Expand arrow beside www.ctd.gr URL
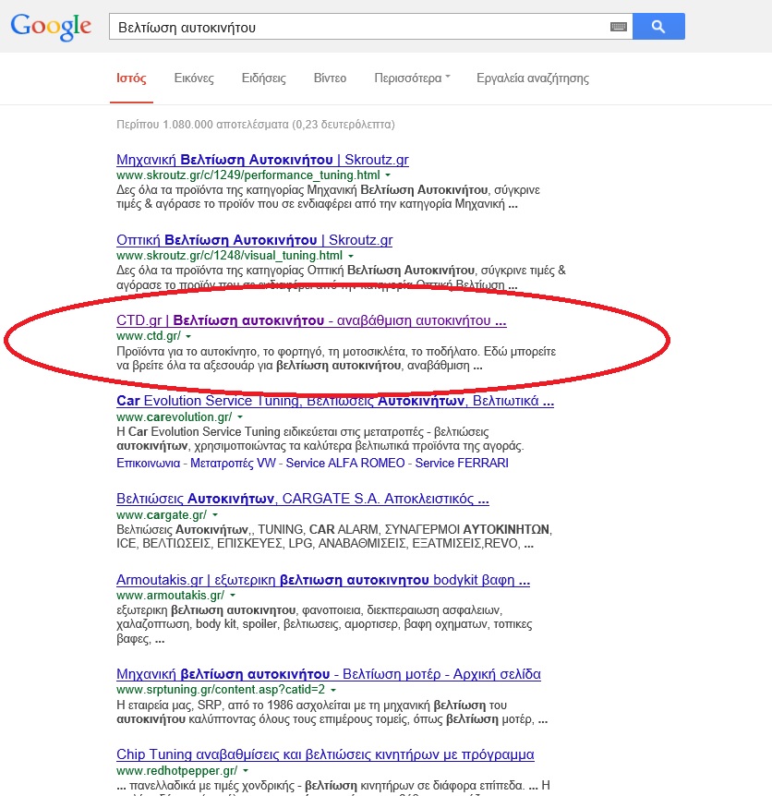Image resolution: width=772 pixels, height=796 pixels. coord(188,336)
